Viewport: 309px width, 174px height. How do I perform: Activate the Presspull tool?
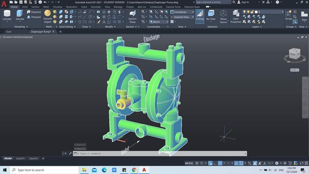(x=34, y=17)
